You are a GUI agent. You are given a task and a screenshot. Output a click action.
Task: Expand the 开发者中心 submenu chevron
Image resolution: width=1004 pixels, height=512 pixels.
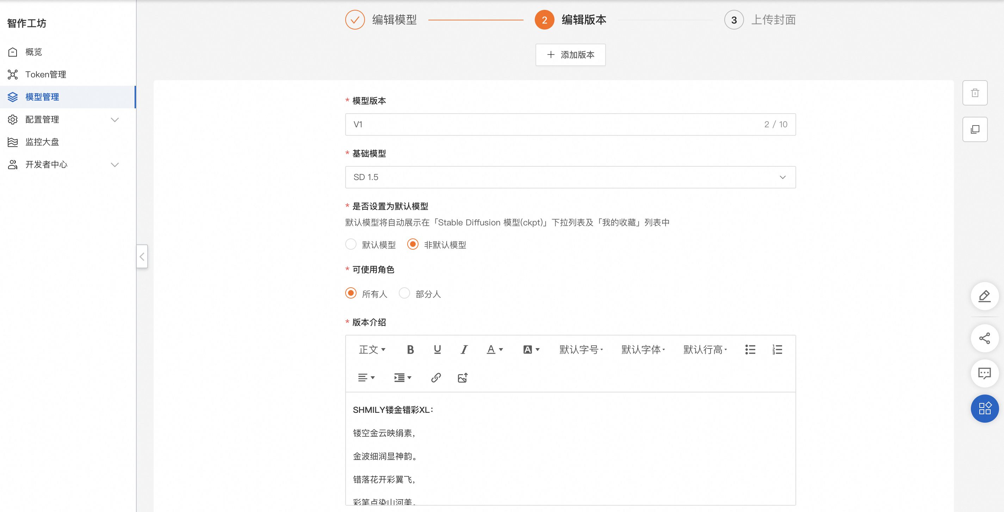[114, 165]
